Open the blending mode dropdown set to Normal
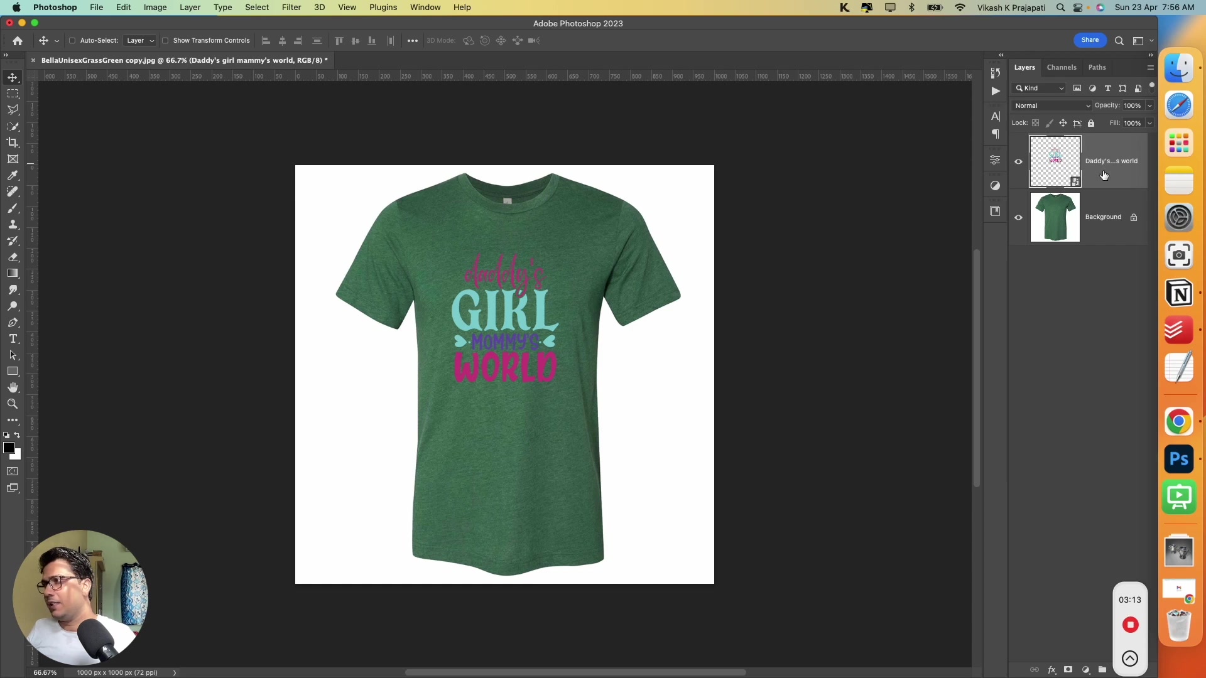The height and width of the screenshot is (678, 1206). coord(1052,105)
